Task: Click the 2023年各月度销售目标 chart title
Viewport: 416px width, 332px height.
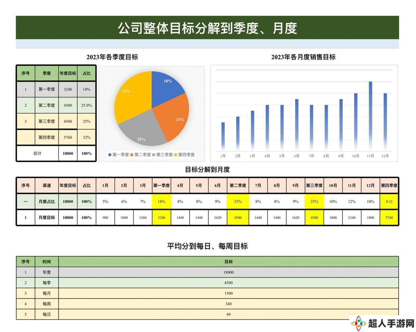Action: tap(303, 57)
